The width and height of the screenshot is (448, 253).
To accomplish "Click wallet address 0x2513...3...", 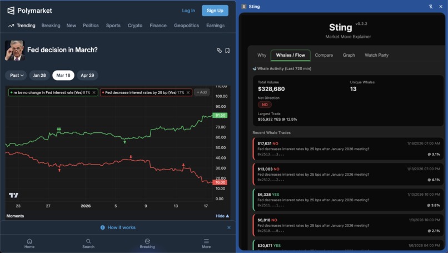I will [271, 155].
